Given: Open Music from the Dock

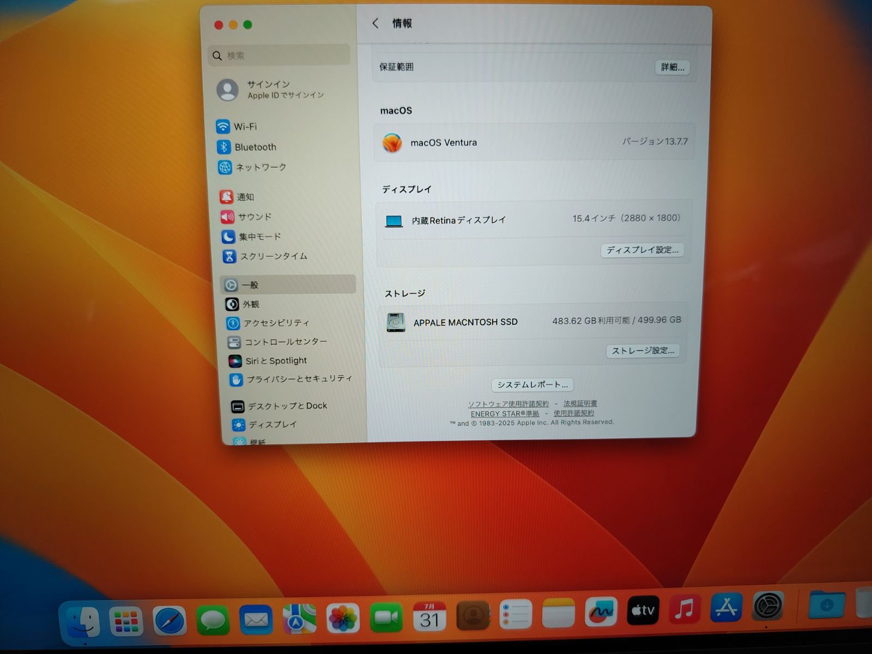Looking at the screenshot, I should 685,608.
